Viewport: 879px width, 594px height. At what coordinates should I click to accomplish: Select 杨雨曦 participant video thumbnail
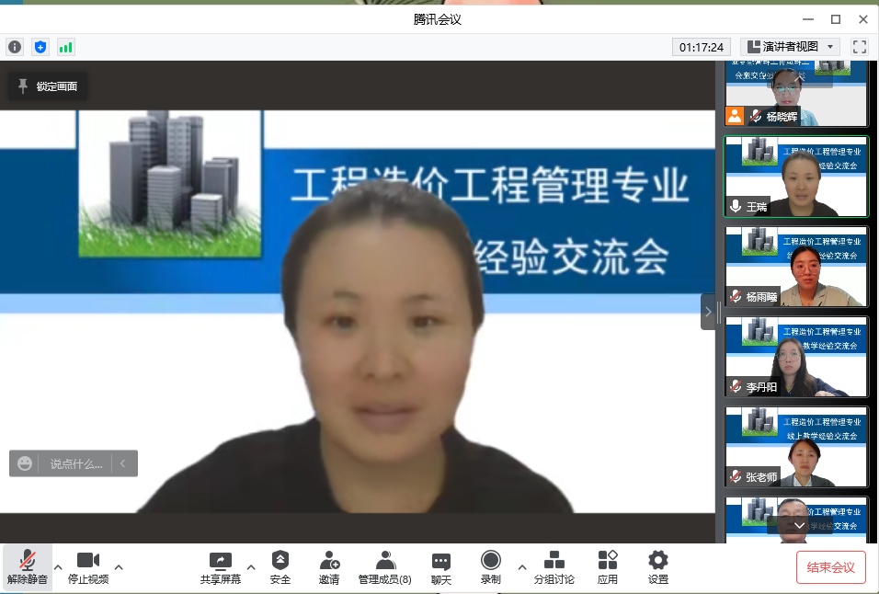[795, 267]
